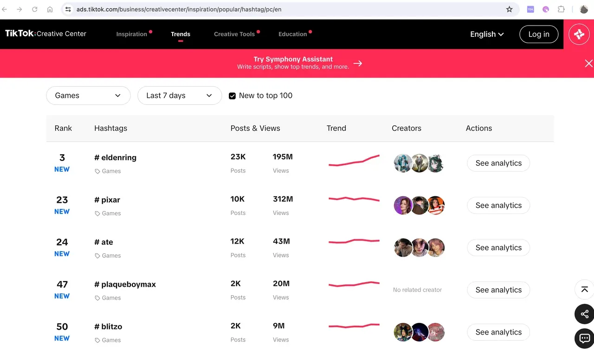This screenshot has width=594, height=355.
Task: Open the feedback chat bubble icon
Action: point(584,338)
